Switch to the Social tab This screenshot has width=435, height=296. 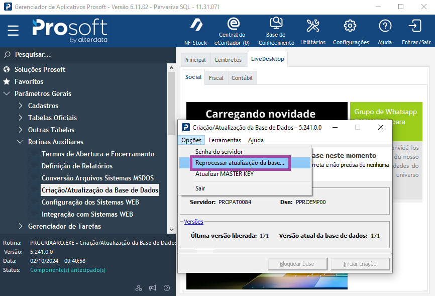pyautogui.click(x=193, y=77)
